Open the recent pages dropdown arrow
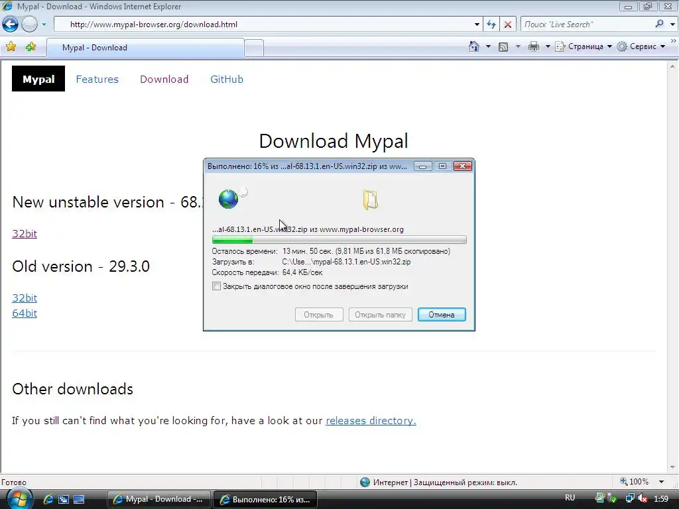The height and width of the screenshot is (509, 679). (x=44, y=25)
